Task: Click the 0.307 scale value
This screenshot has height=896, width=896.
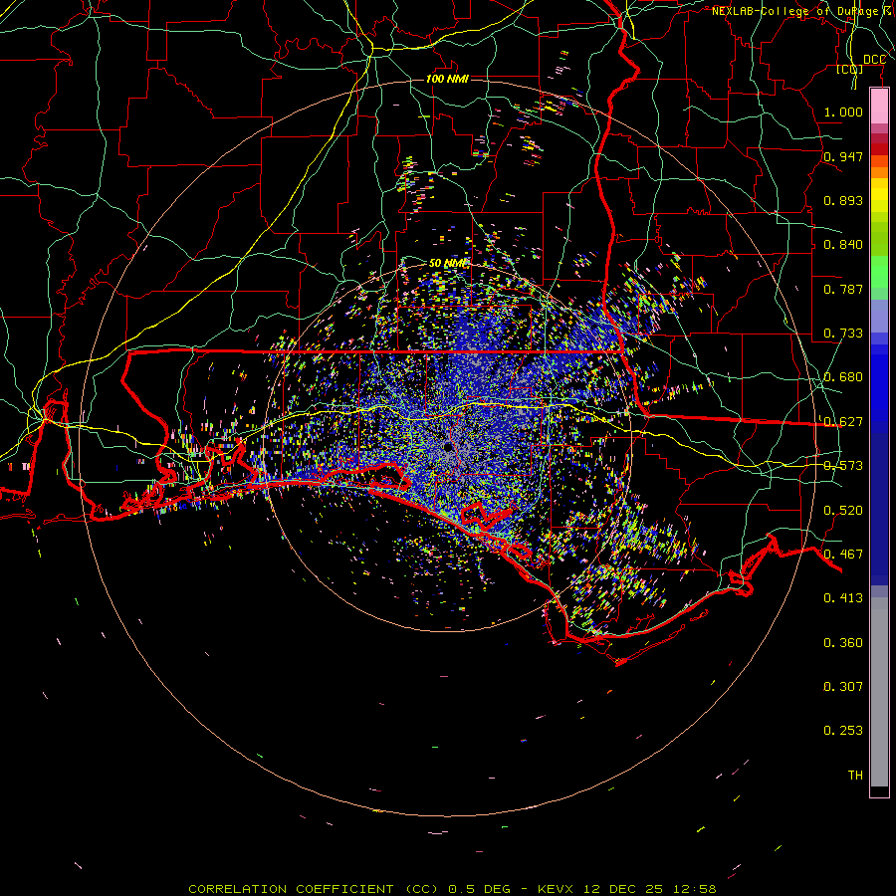Action: pyautogui.click(x=843, y=686)
